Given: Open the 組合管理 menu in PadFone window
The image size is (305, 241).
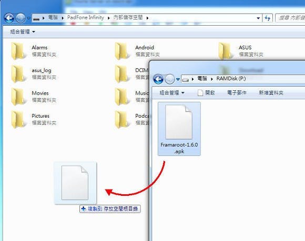Looking at the screenshot, I should pos(23,32).
